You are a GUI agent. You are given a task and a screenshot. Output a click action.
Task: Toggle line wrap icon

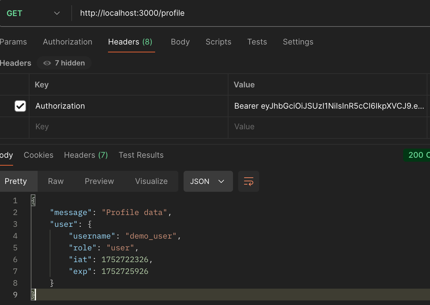249,181
